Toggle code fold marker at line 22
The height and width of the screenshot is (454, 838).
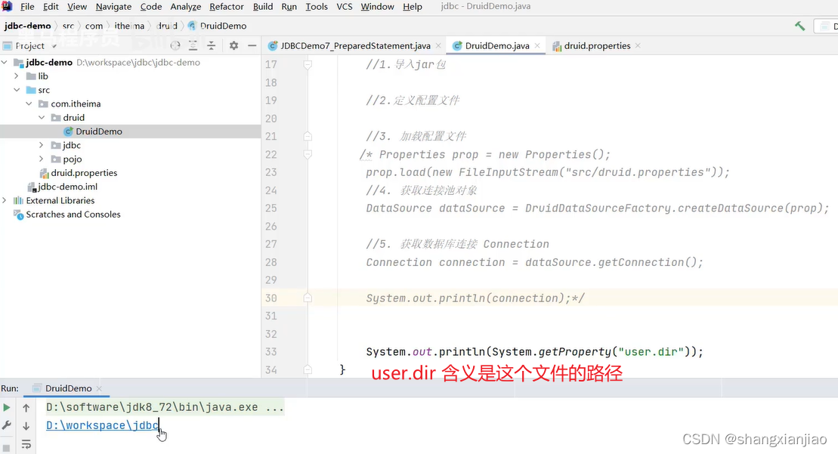308,154
